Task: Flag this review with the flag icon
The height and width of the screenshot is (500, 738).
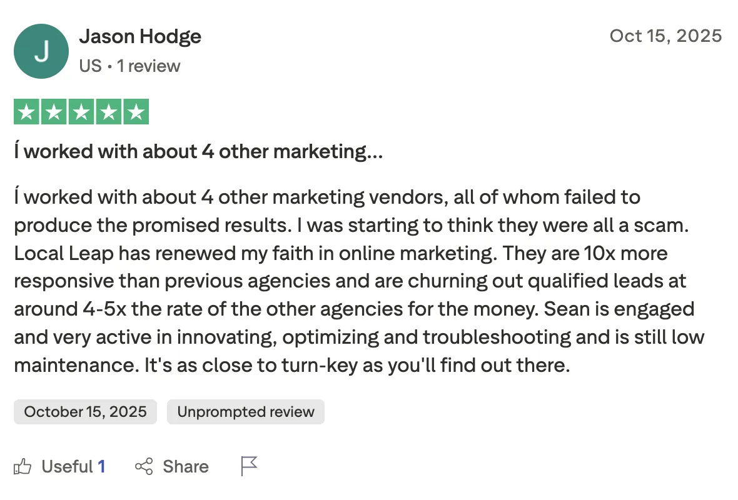Action: click(x=248, y=466)
